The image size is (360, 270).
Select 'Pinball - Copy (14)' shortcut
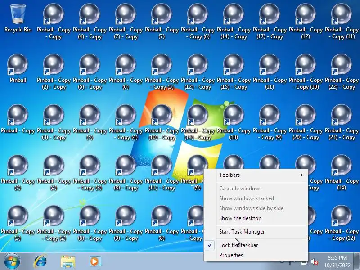tap(342, 173)
